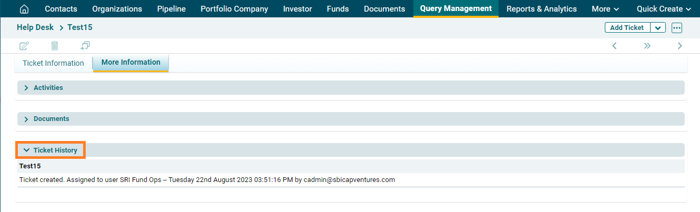This screenshot has width=700, height=212.
Task: Go to previous record arrow
Action: pos(614,46)
